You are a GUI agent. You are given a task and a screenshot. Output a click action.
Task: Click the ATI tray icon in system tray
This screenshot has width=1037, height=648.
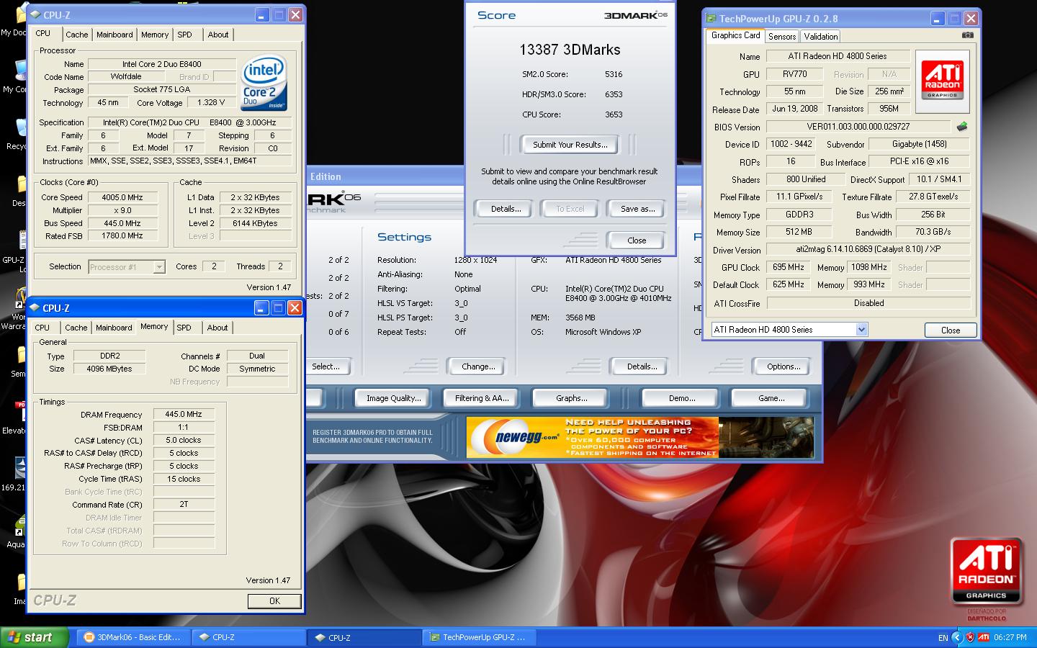click(x=983, y=637)
